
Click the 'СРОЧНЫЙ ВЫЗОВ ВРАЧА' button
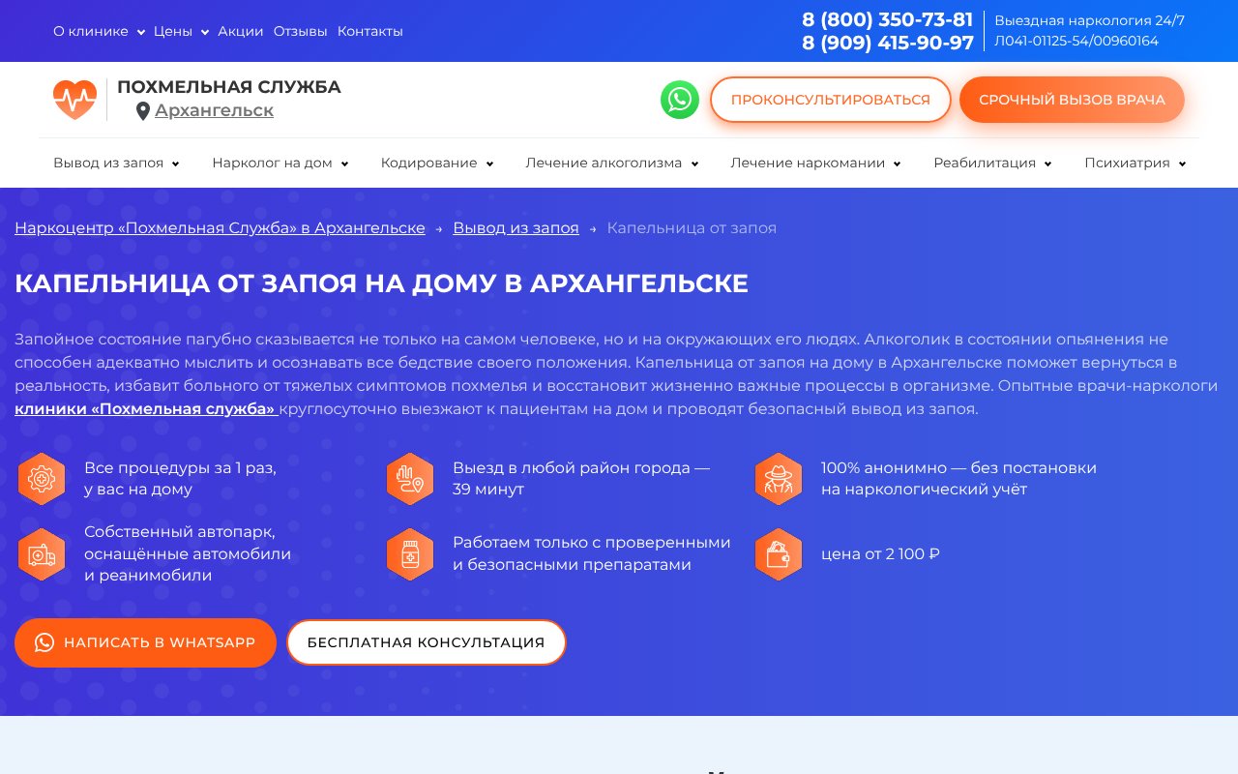[1072, 99]
